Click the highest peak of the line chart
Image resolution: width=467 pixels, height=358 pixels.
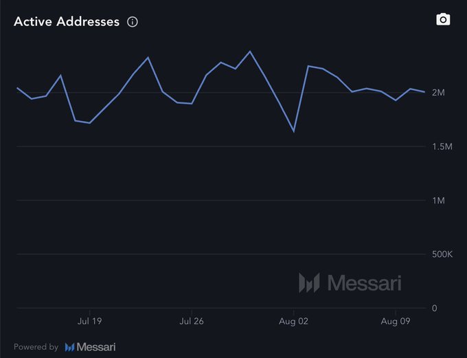coord(250,52)
